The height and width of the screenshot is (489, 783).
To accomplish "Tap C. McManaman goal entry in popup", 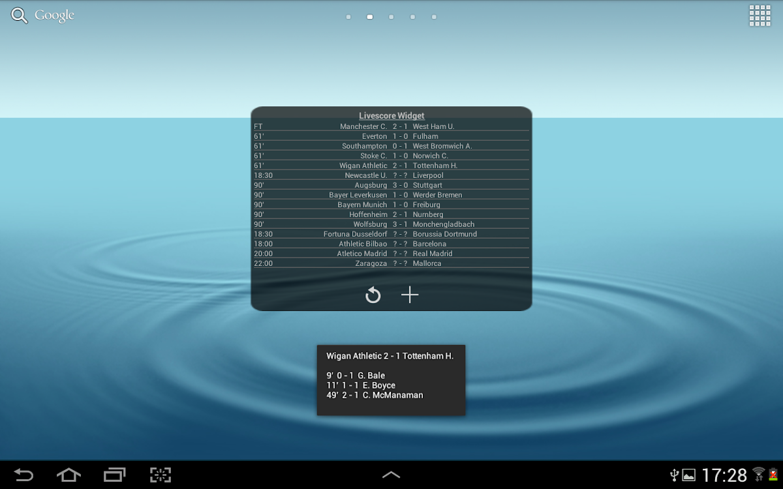I will 375,395.
